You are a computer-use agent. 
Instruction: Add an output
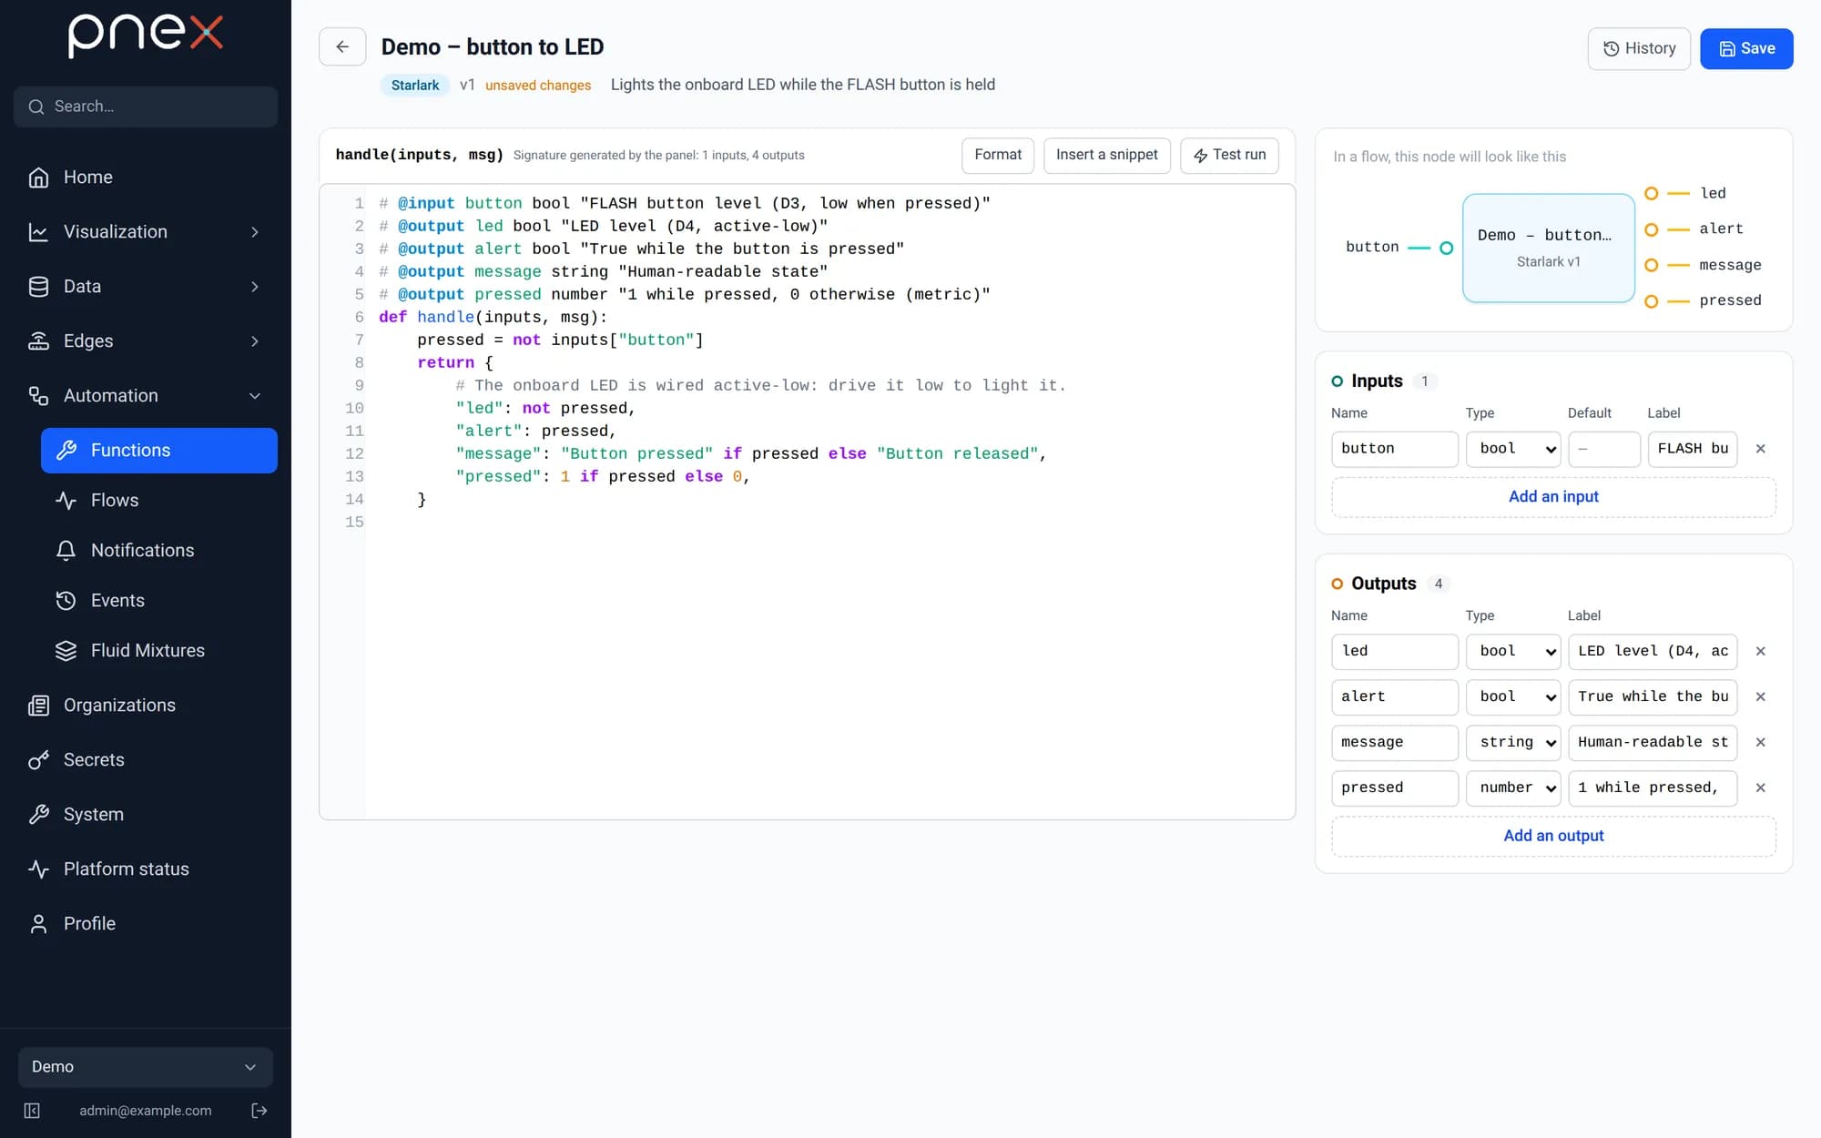[x=1553, y=837]
